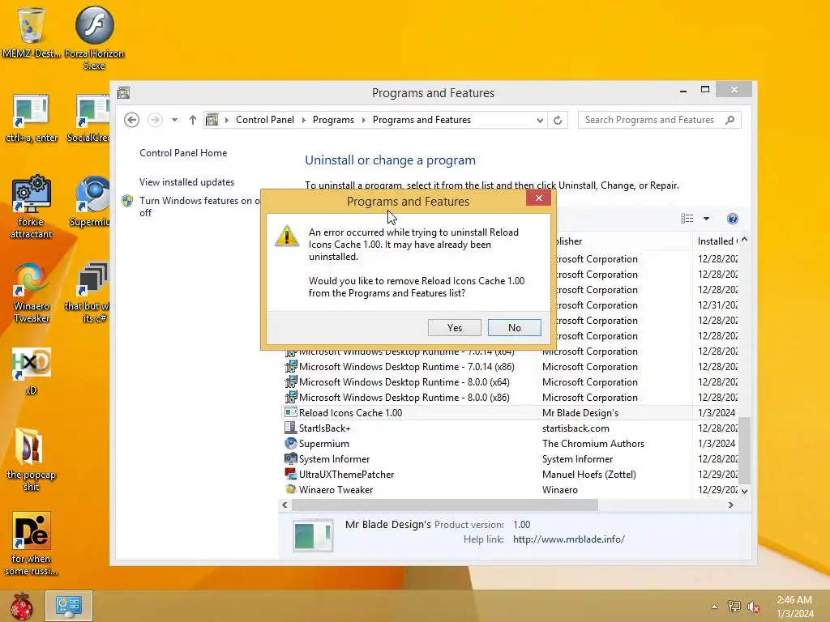Select the Winaero Tweaker desktop shortcut
The height and width of the screenshot is (622, 830).
tap(32, 292)
